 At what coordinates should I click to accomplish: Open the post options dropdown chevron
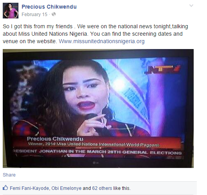click(x=191, y=5)
